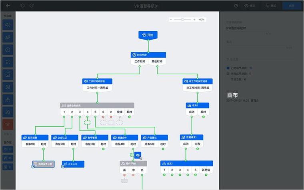This screenshot has width=304, height=190.
Task: Go back using the top-left arrow
Action: (8, 6)
